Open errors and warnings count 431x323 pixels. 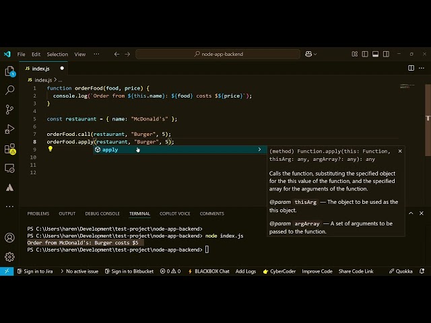[170, 271]
